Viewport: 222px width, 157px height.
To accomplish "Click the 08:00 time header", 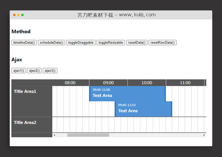I will (x=70, y=83).
